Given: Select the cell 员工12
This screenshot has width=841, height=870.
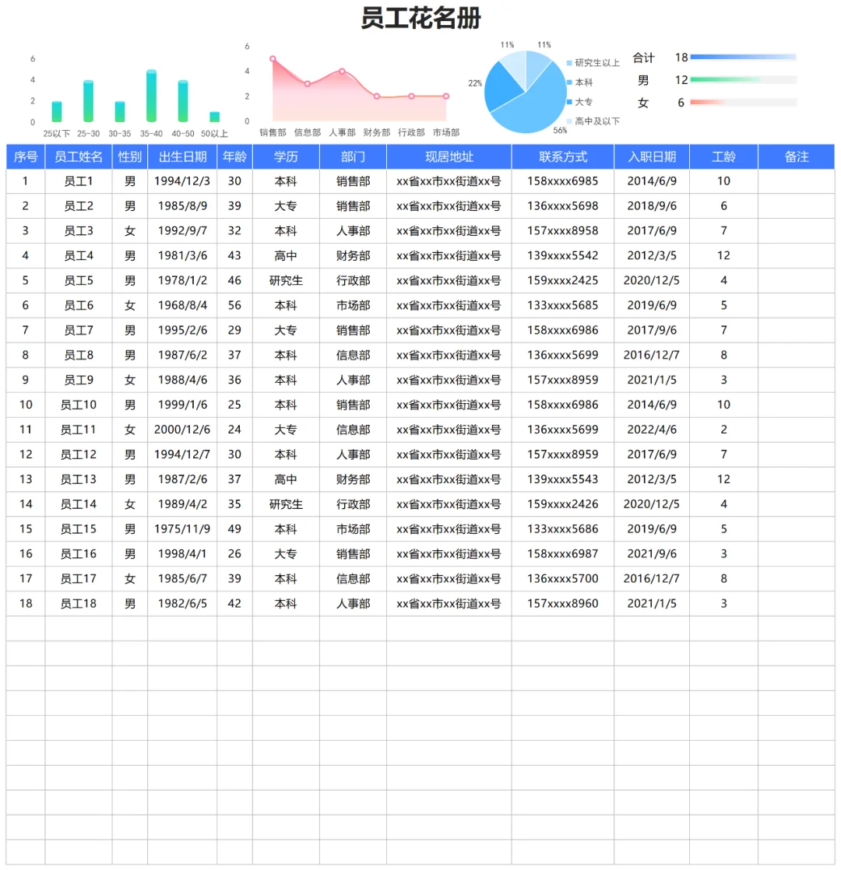Looking at the screenshot, I should (79, 454).
